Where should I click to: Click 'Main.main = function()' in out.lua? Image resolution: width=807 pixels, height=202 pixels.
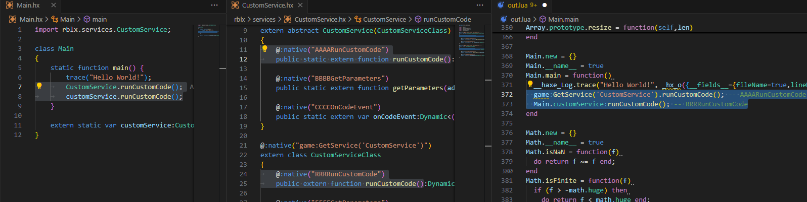click(569, 75)
